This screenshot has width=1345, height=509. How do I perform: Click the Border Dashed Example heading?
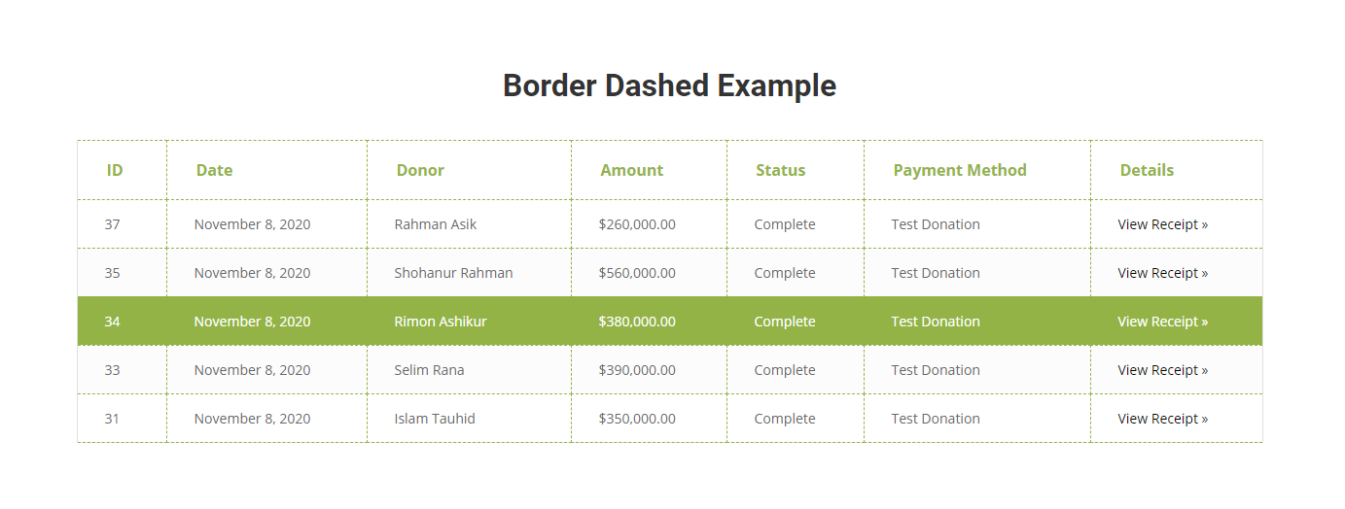click(x=669, y=85)
